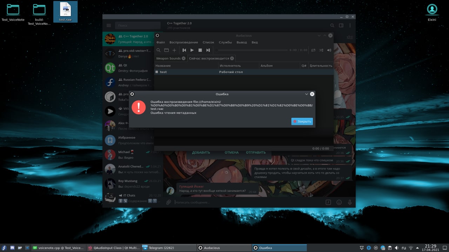Close the Ошибка dialog via title bar X
Image resolution: width=449 pixels, height=252 pixels.
[312, 94]
